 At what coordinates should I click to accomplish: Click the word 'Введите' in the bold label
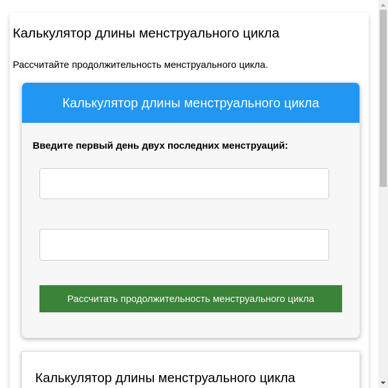pyautogui.click(x=53, y=145)
